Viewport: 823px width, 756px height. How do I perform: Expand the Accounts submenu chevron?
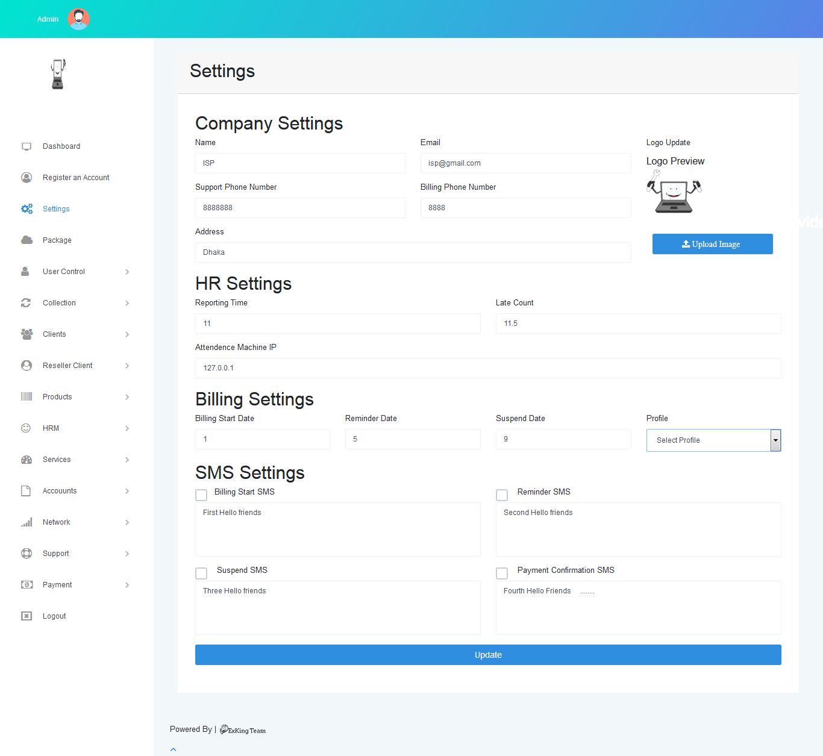(127, 491)
